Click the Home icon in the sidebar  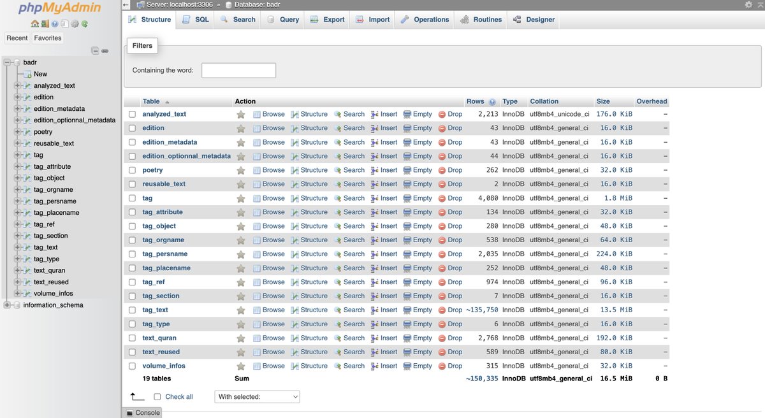pos(35,24)
